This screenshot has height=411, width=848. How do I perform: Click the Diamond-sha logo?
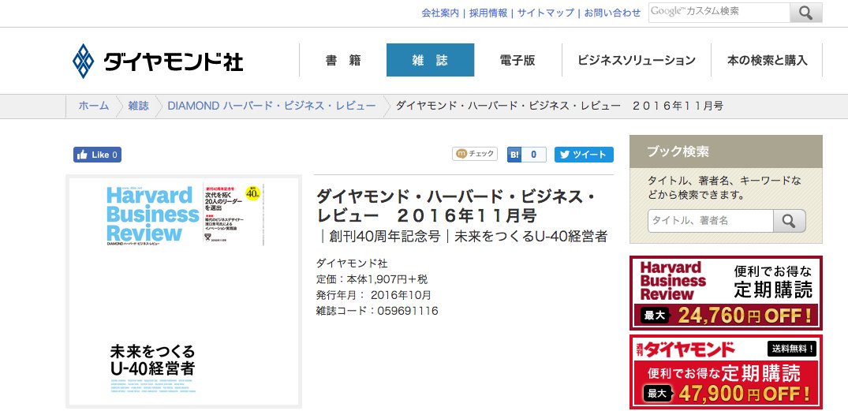[158, 61]
